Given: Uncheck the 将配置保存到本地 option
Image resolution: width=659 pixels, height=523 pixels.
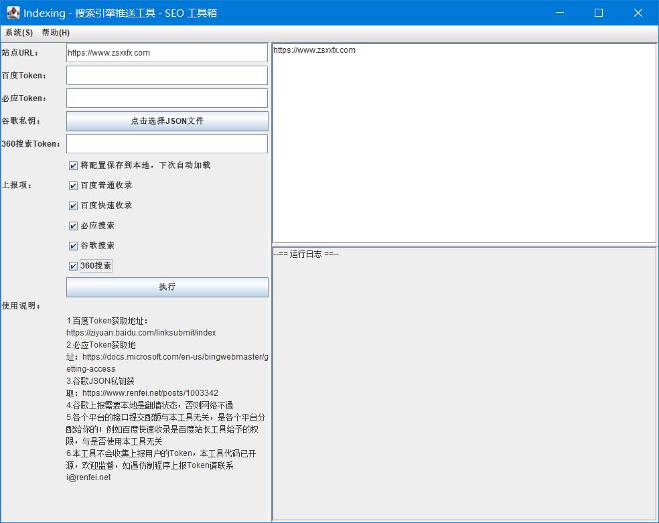Looking at the screenshot, I should click(x=73, y=165).
